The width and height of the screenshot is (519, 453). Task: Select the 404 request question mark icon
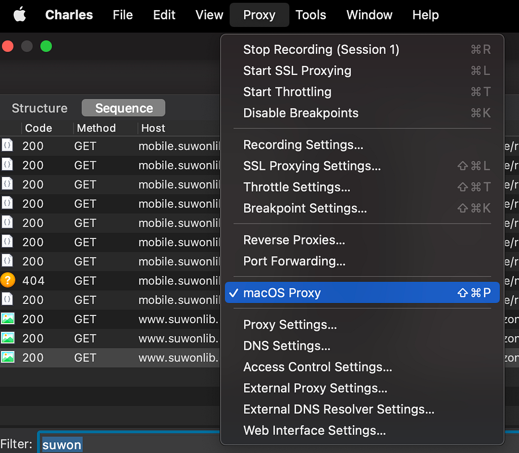click(x=8, y=280)
